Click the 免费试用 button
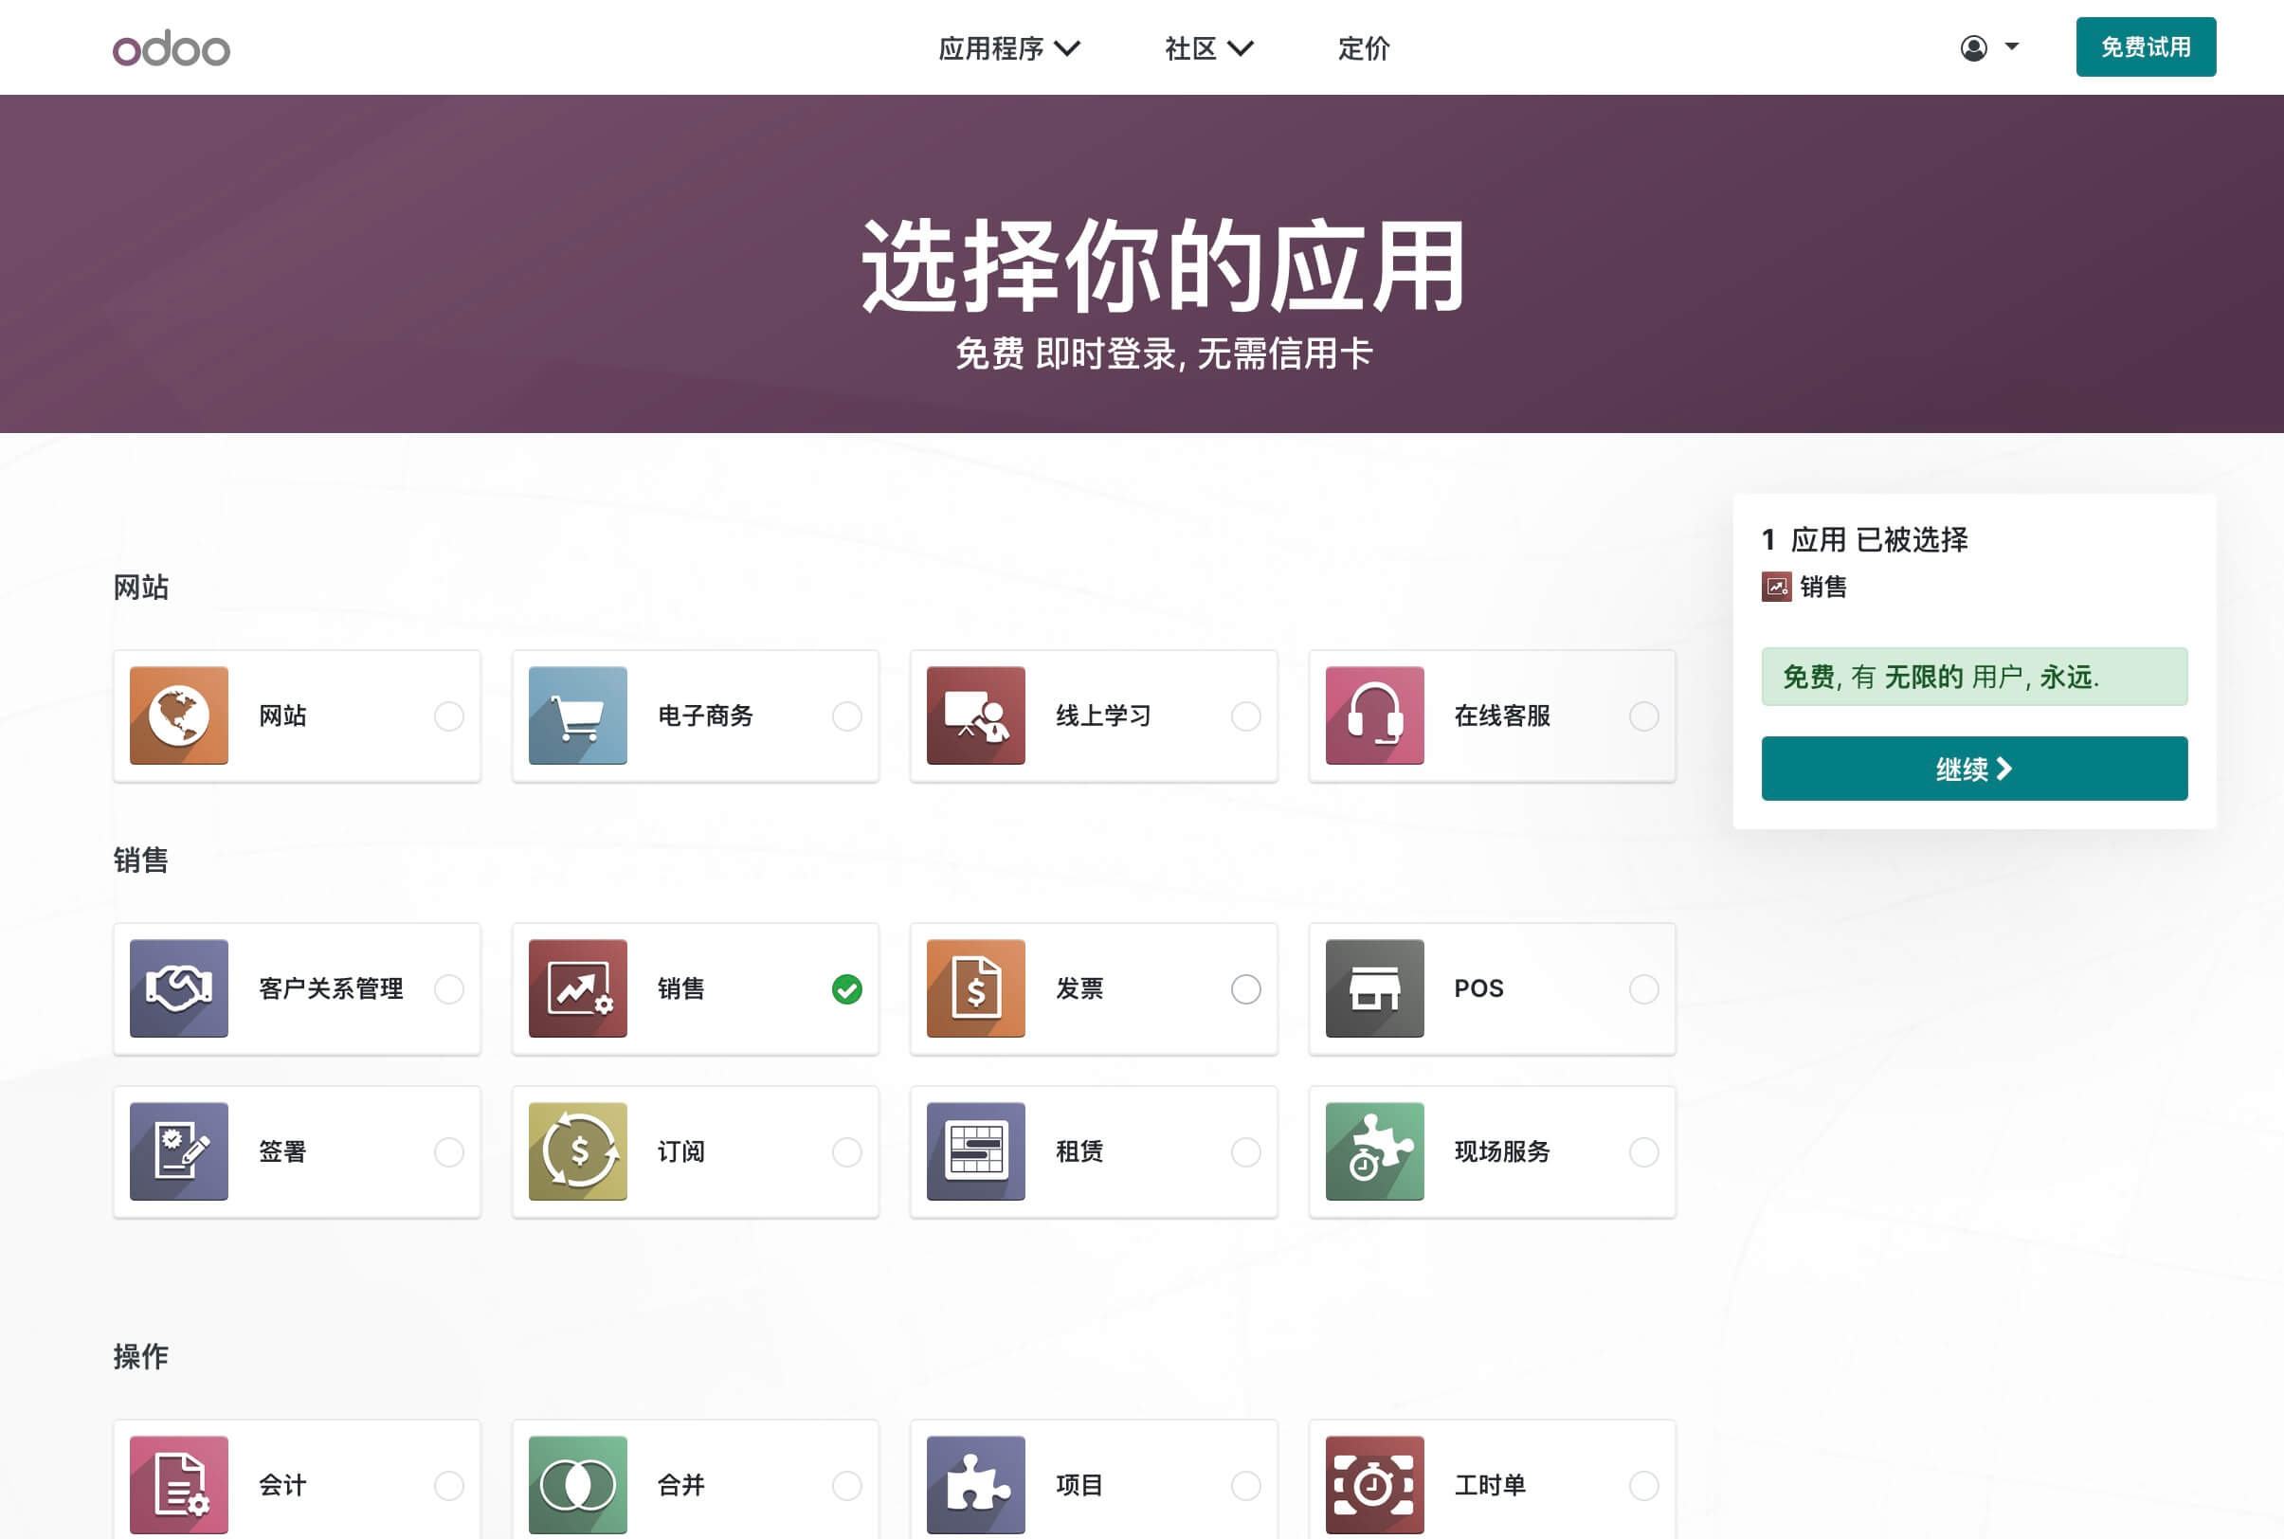The width and height of the screenshot is (2284, 1539). point(2145,47)
